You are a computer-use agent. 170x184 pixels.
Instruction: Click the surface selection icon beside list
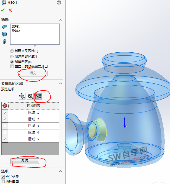(4, 27)
